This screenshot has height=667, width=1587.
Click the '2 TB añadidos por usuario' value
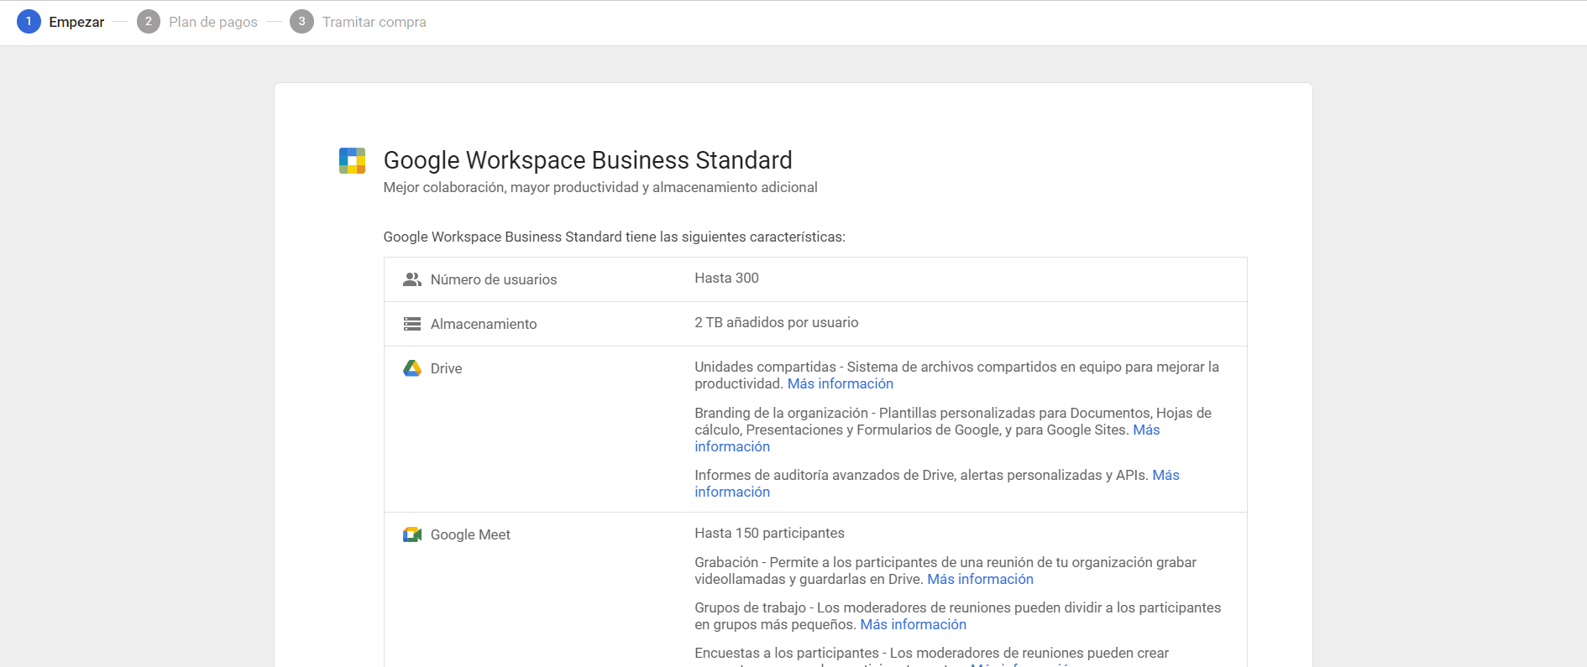pos(777,322)
